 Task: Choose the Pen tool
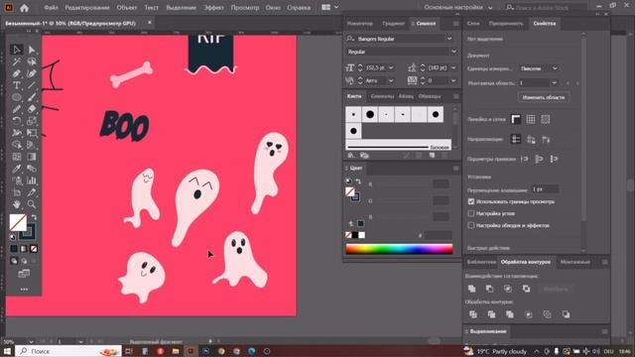click(x=17, y=73)
